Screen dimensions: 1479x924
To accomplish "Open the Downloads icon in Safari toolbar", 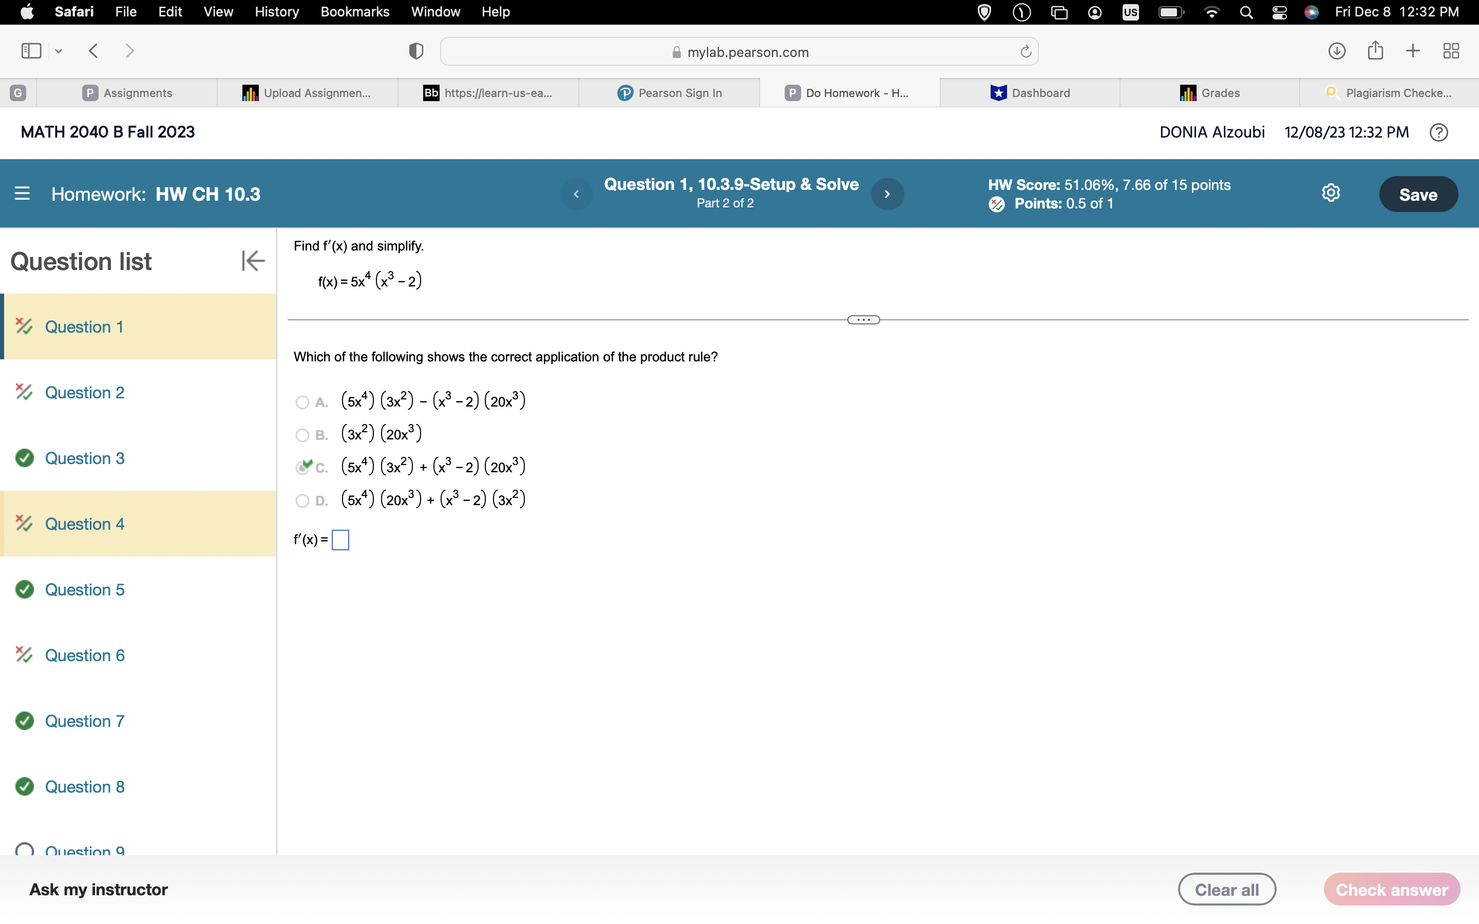I will tap(1337, 51).
